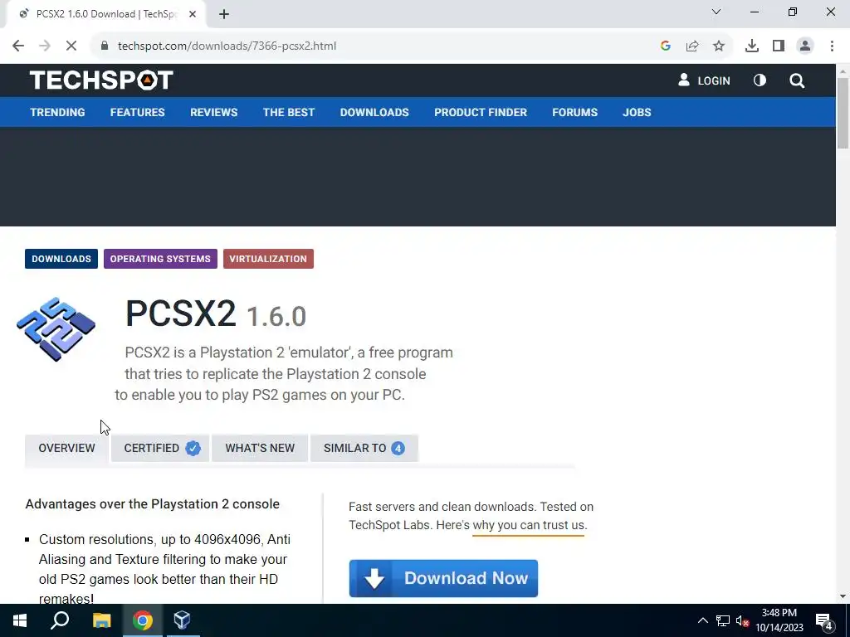The width and height of the screenshot is (850, 637).
Task: Stop page loading with X button
Action: [71, 46]
